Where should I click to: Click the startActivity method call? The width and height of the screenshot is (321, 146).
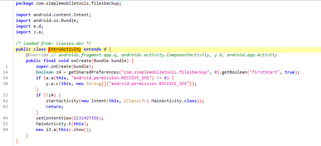[x=62, y=101]
